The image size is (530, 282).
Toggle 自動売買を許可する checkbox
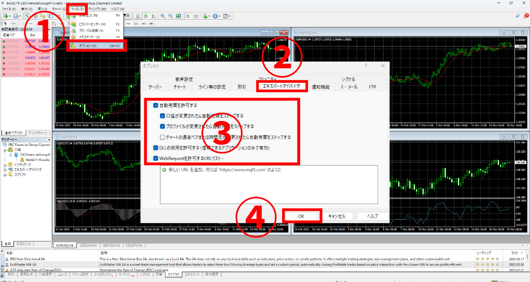point(155,106)
